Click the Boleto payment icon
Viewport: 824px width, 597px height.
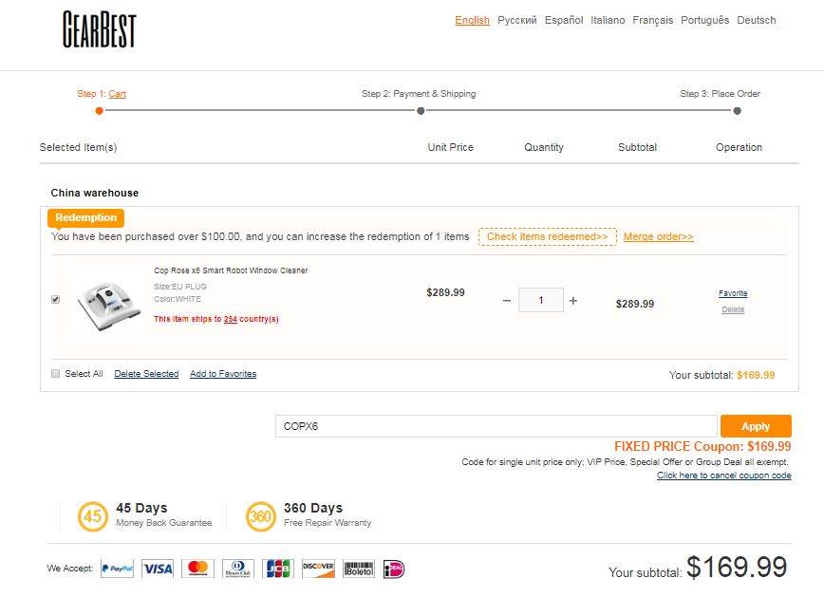point(359,569)
